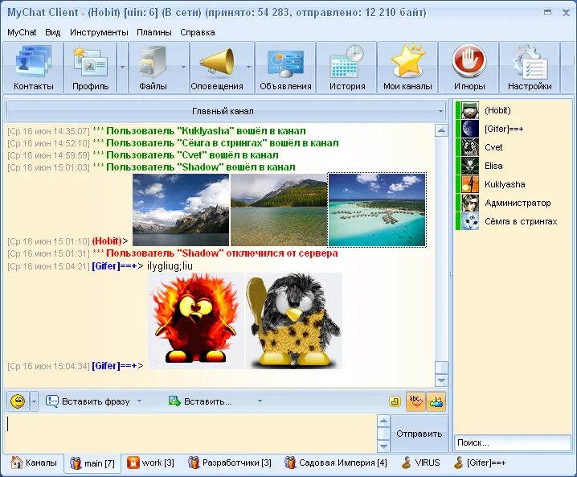This screenshot has height=477, width=577.
Task: Click the Kuklyasha user avatar
Action: (x=470, y=184)
